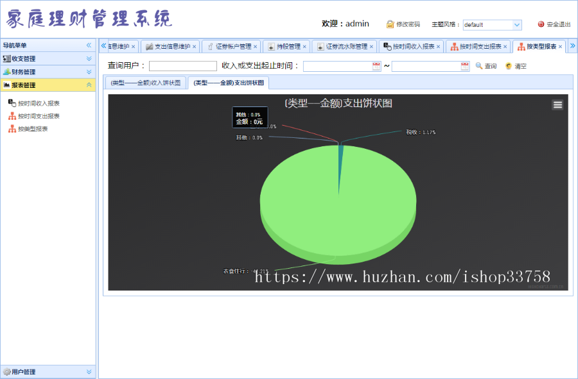The image size is (578, 379).
Task: Click the magnifier 查询 search icon
Action: 480,67
